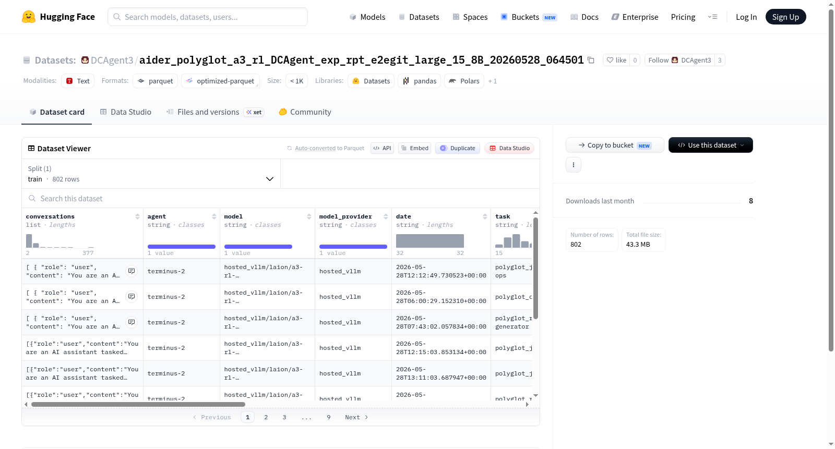835x449 pixels.
Task: Open Buckets in the top navigation
Action: (529, 17)
